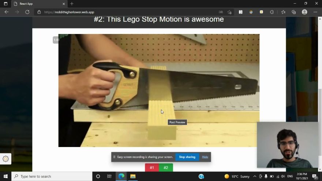This screenshot has height=181, width=322.
Task: Choose the red #1 button
Action: point(152,167)
